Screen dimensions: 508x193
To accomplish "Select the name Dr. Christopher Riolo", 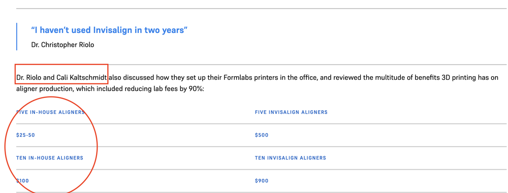I will pyautogui.click(x=62, y=45).
